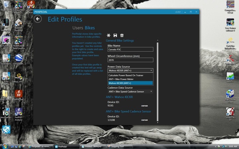Select the Tacx Diagnostic desktop icon
The width and height of the screenshot is (239, 149).
click(x=6, y=78)
